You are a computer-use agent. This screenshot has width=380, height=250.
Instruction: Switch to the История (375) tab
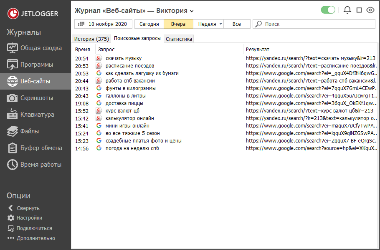[x=91, y=39]
